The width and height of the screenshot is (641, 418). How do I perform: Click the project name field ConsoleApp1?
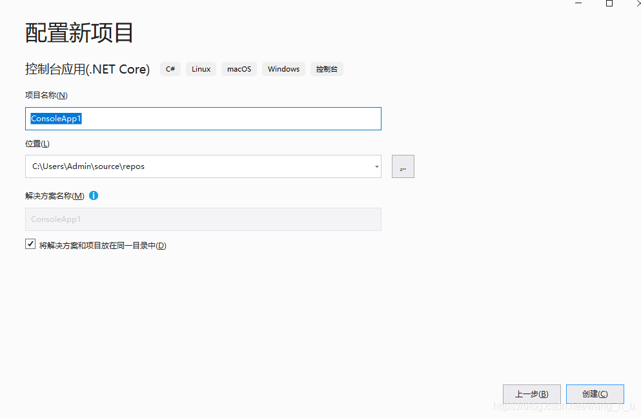(x=203, y=119)
